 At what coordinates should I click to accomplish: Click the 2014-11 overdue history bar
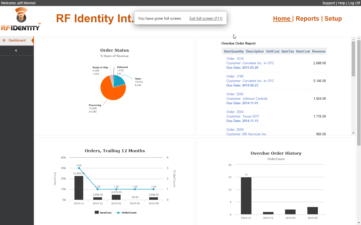(x=246, y=196)
